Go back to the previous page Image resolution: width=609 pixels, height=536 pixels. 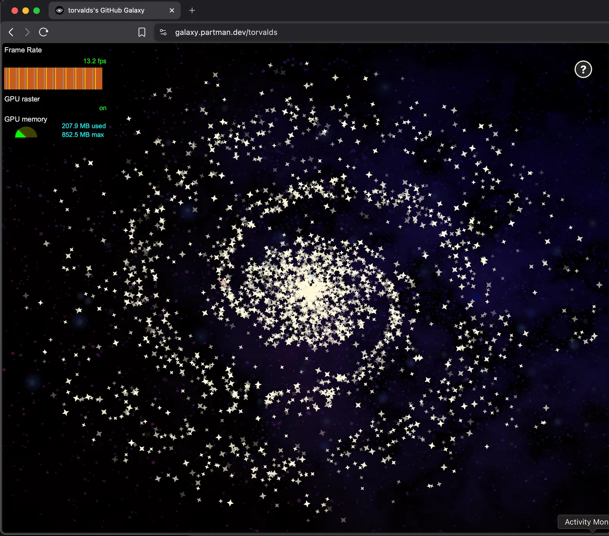coord(11,32)
